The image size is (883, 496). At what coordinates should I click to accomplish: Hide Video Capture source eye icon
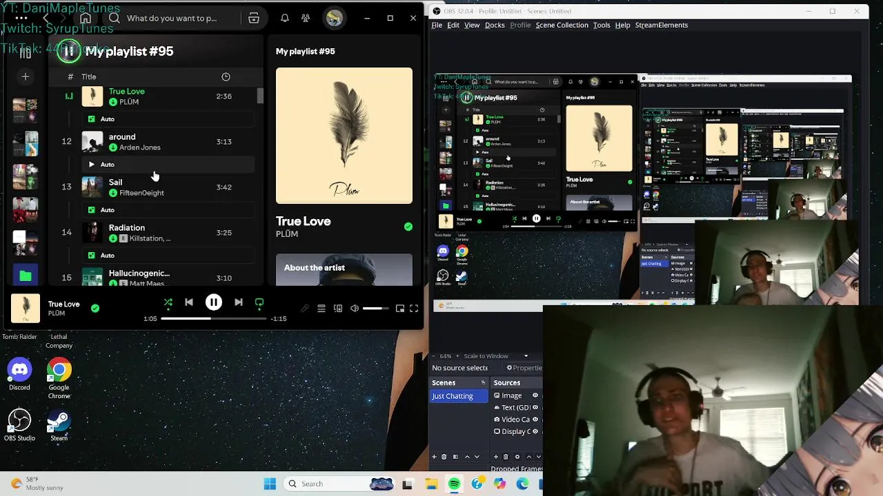tap(535, 419)
